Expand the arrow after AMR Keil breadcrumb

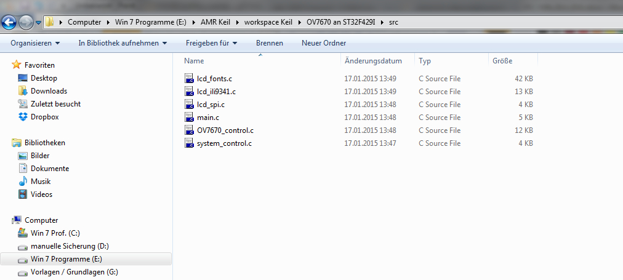(x=237, y=22)
